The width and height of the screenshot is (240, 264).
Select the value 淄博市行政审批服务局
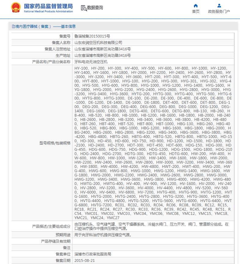93,254
